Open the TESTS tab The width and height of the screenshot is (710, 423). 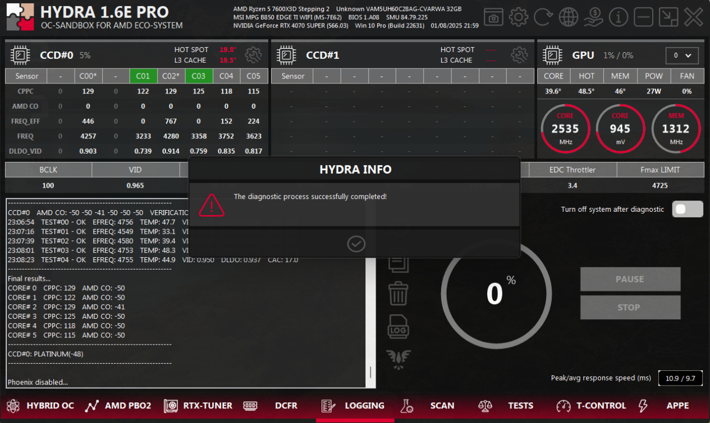[506, 406]
